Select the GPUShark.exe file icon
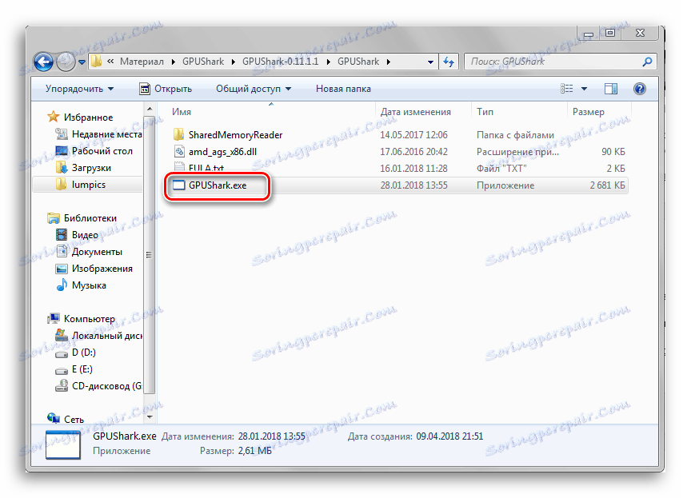The width and height of the screenshot is (691, 498). click(178, 185)
